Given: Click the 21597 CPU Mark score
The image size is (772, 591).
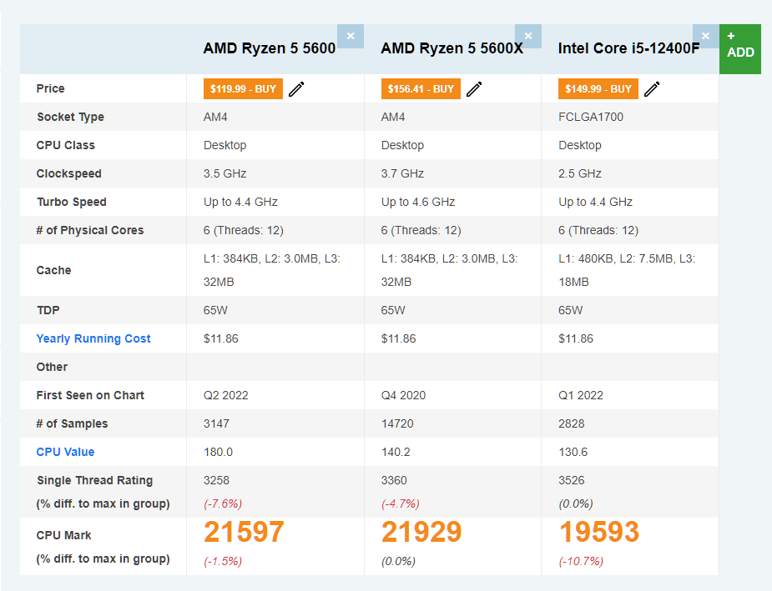Looking at the screenshot, I should 245,532.
